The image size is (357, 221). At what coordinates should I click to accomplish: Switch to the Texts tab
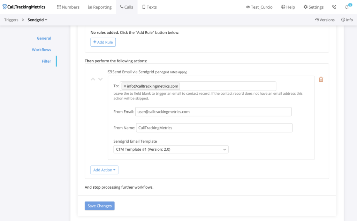point(149,7)
